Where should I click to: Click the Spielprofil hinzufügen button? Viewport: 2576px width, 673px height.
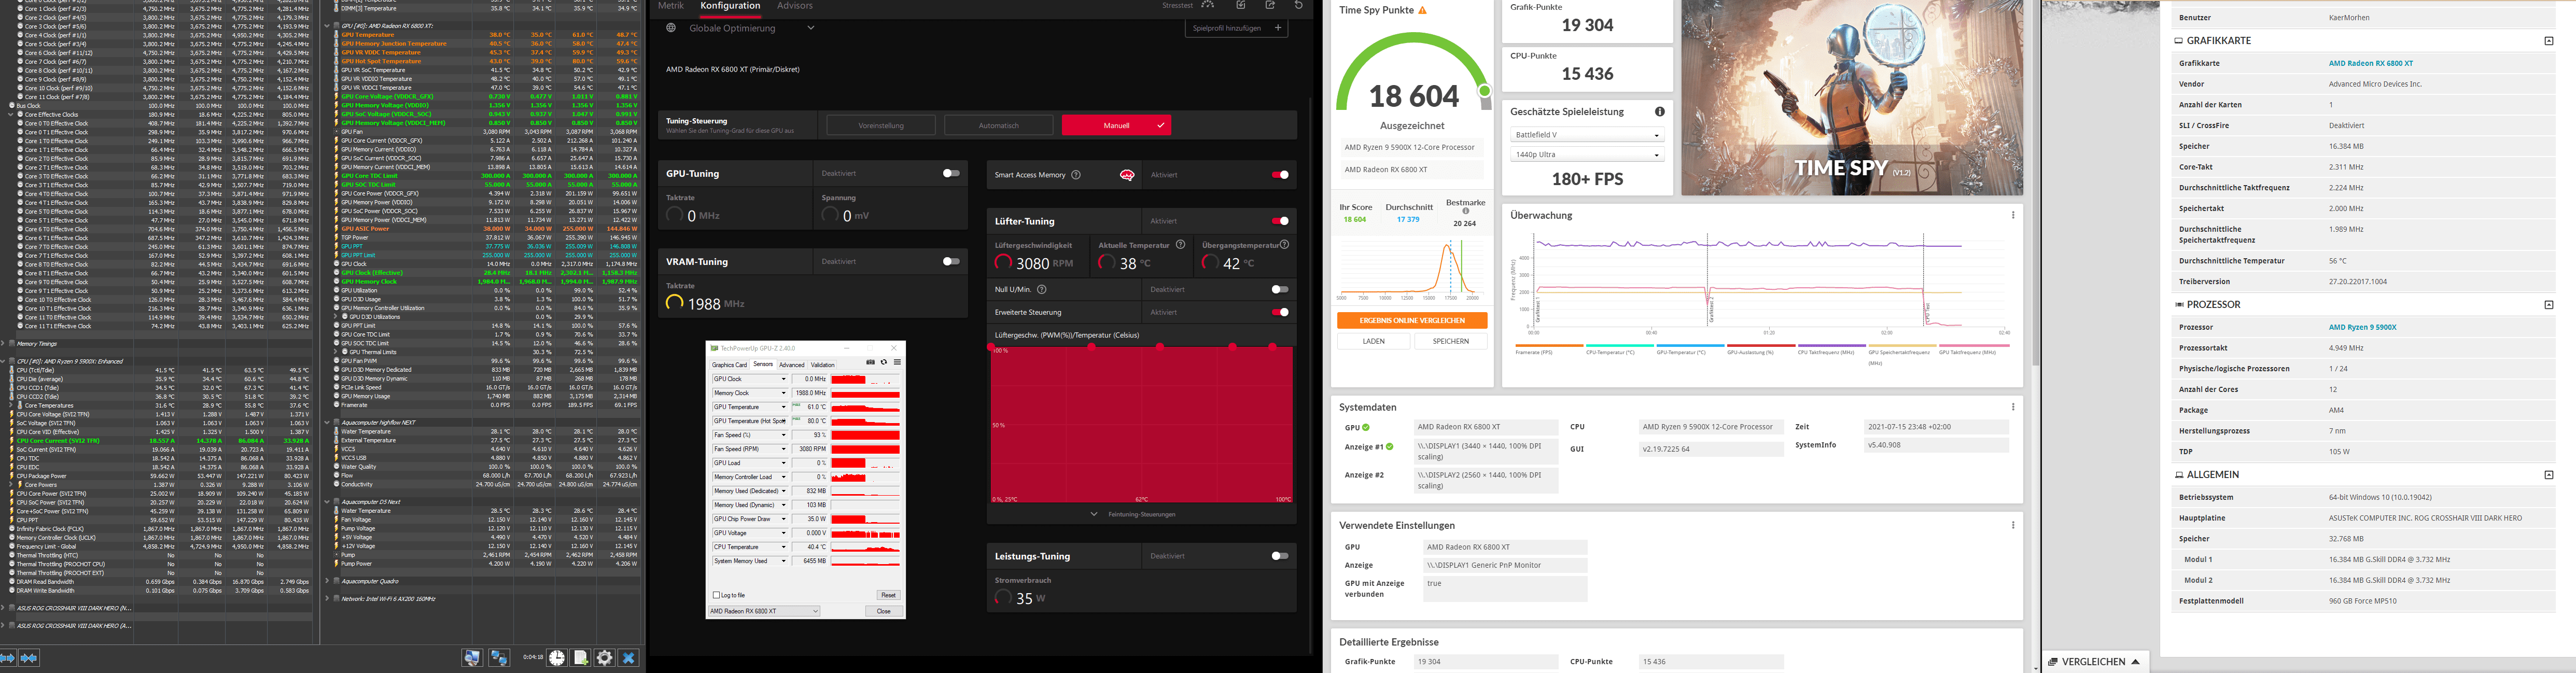click(1236, 28)
